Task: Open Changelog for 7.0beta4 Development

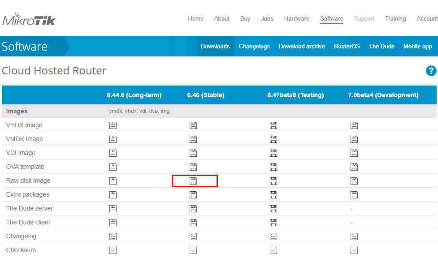Action: click(354, 236)
